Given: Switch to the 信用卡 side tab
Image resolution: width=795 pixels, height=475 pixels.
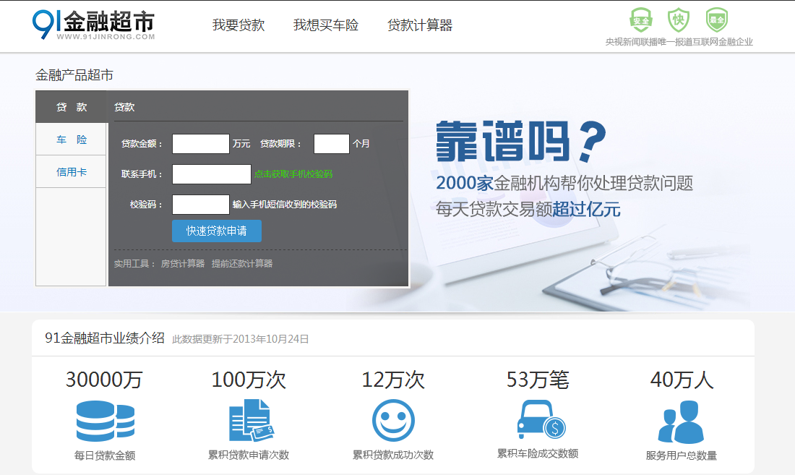Looking at the screenshot, I should click(x=72, y=172).
